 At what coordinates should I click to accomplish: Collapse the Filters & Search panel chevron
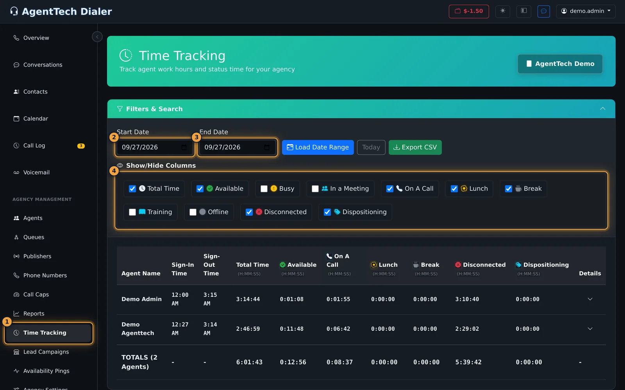pyautogui.click(x=603, y=109)
